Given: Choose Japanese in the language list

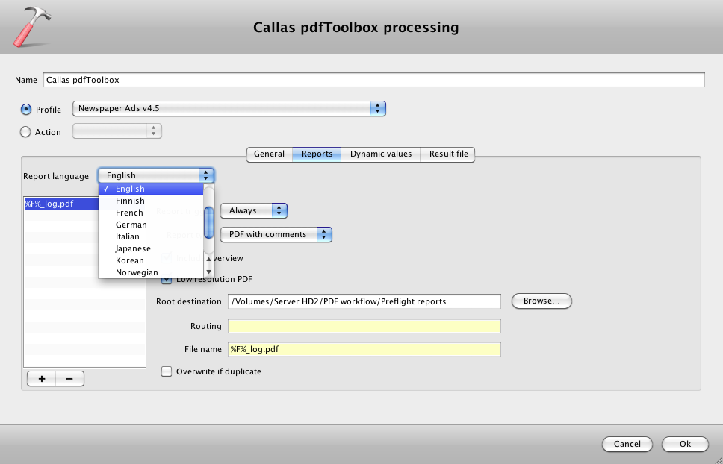Looking at the screenshot, I should coord(151,248).
